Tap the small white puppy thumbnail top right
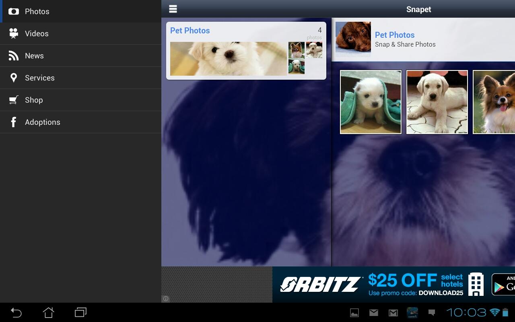Screen dimensions: 515x322 [314, 50]
